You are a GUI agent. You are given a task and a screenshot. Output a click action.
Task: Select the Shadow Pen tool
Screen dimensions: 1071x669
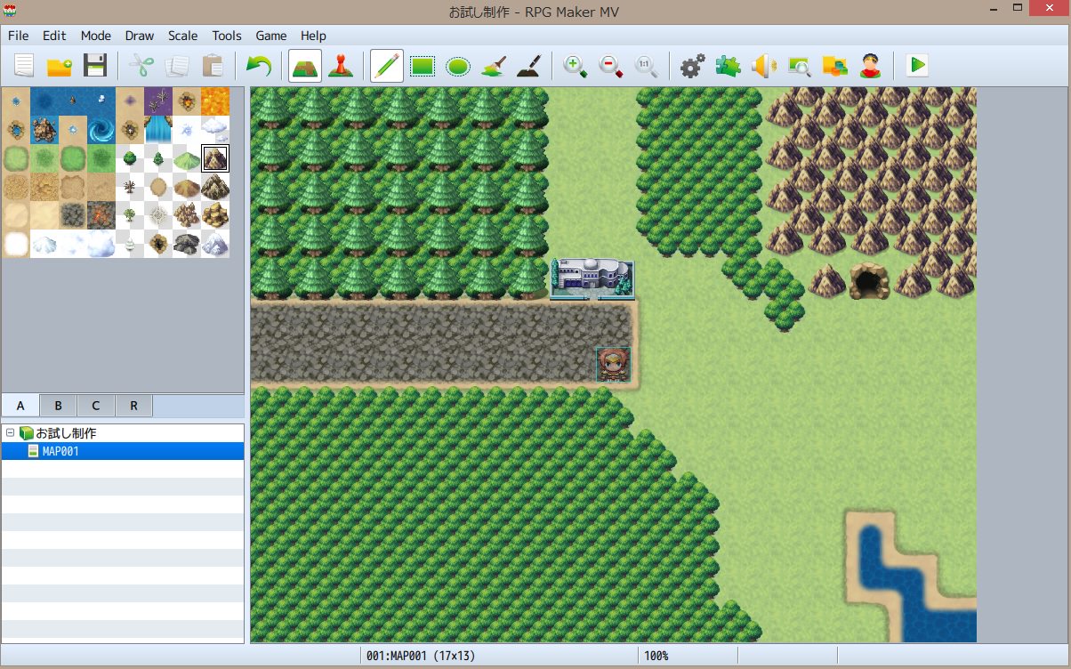coord(529,66)
